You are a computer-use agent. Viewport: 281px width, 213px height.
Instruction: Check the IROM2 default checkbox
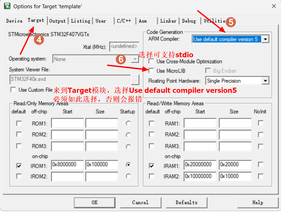19,176
